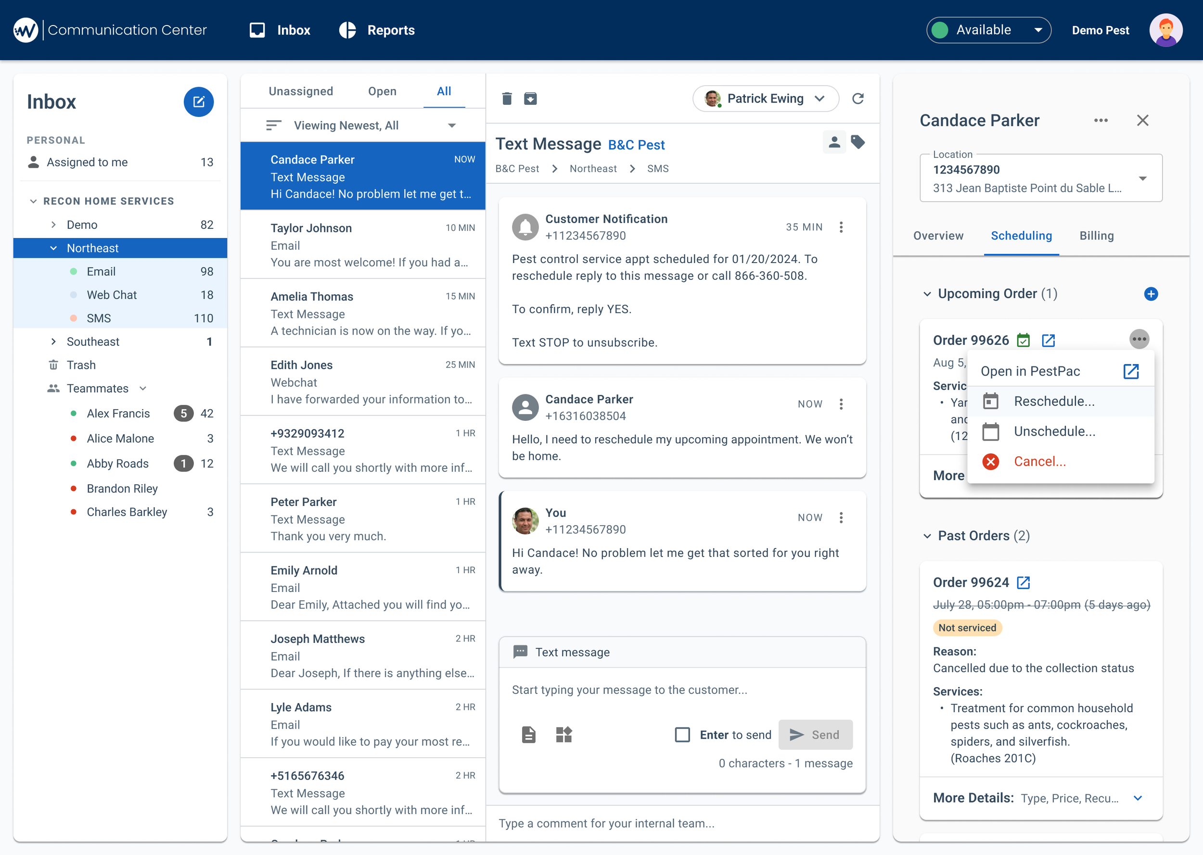Enable the Enter to send checkbox
Image resolution: width=1203 pixels, height=855 pixels.
(683, 734)
